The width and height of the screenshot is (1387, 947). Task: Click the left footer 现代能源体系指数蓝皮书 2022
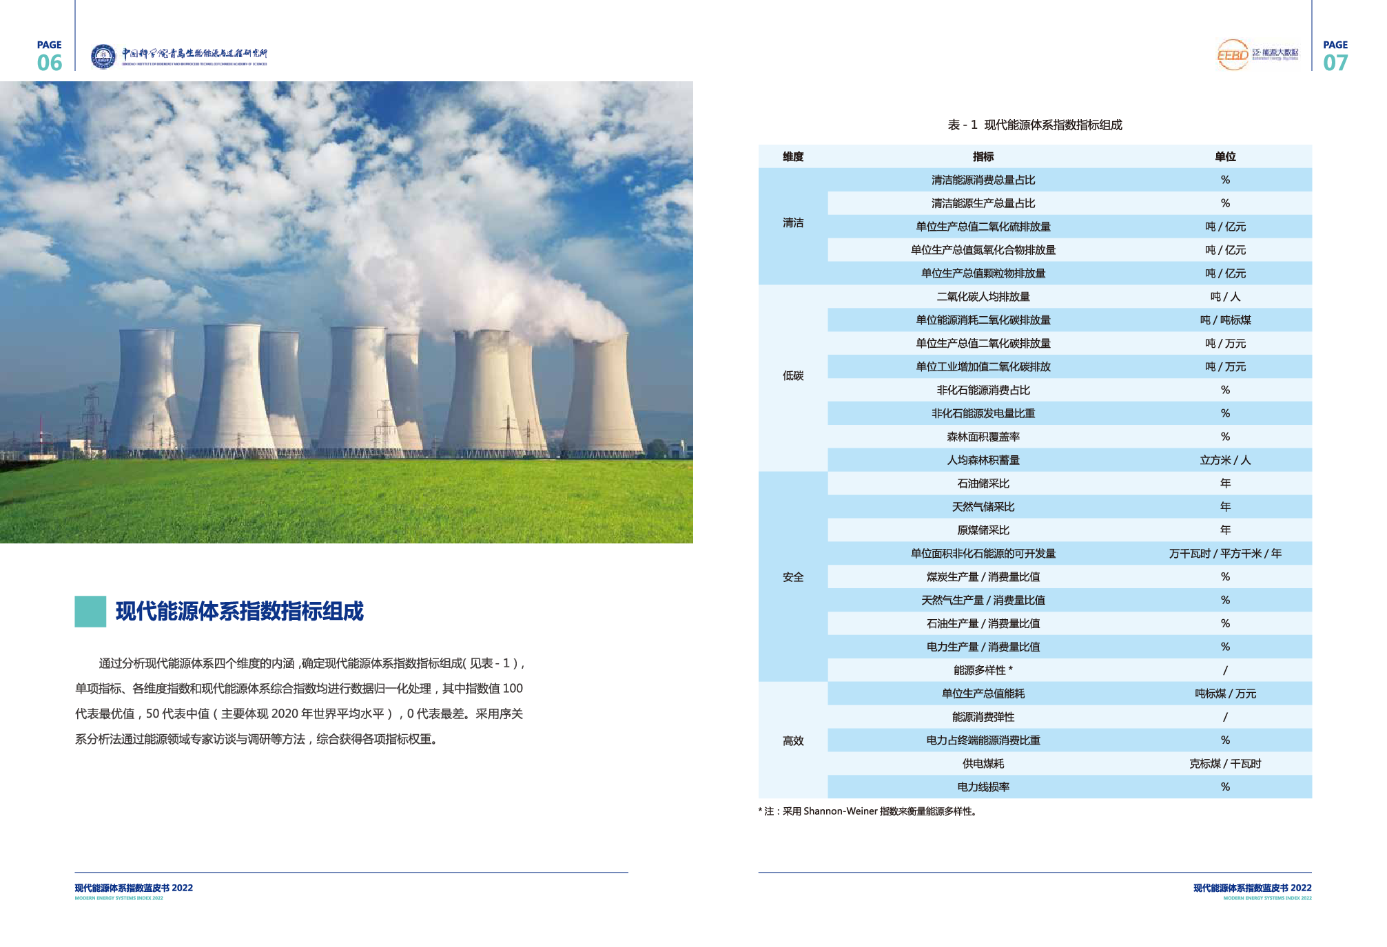tap(134, 888)
